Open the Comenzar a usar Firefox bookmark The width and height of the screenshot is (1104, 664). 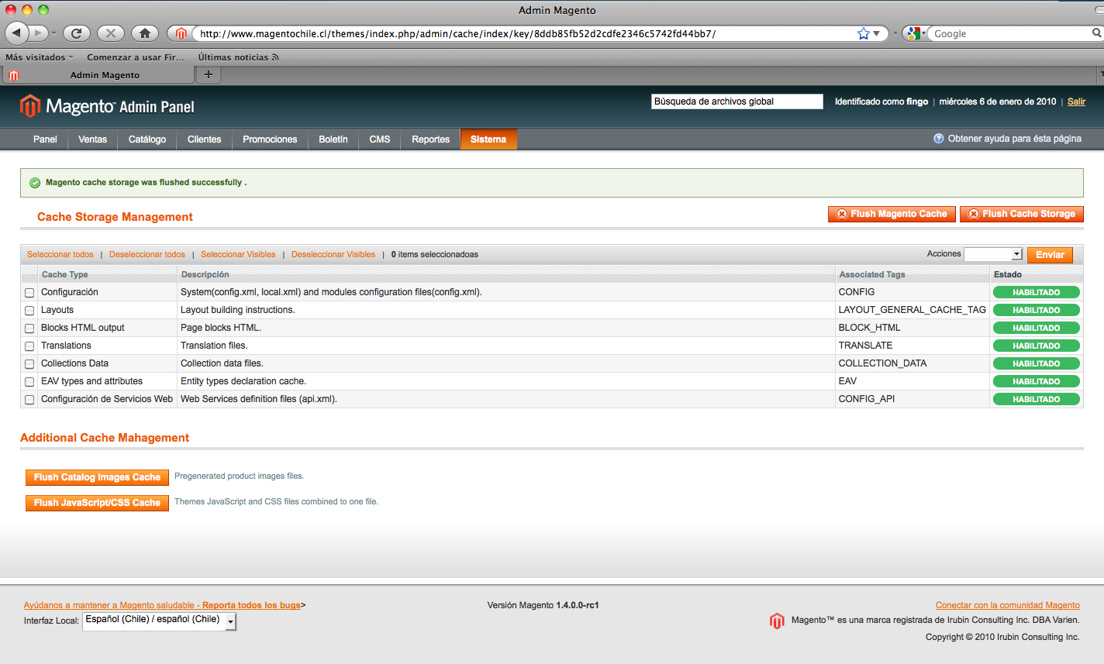[136, 57]
